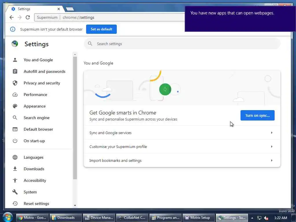296x222 pixels.
Task: Open Default browser settings
Action: tap(39, 129)
